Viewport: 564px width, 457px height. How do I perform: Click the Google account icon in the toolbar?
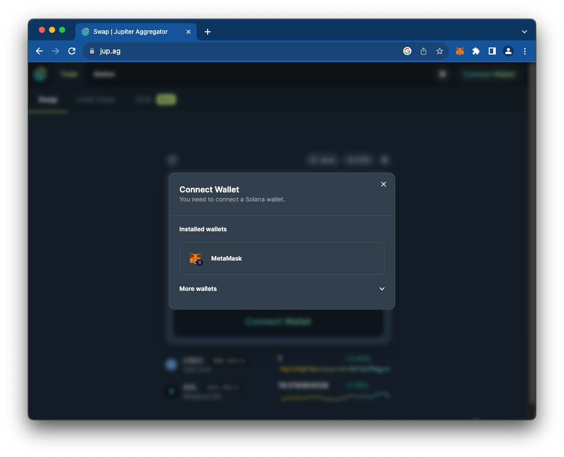click(407, 51)
